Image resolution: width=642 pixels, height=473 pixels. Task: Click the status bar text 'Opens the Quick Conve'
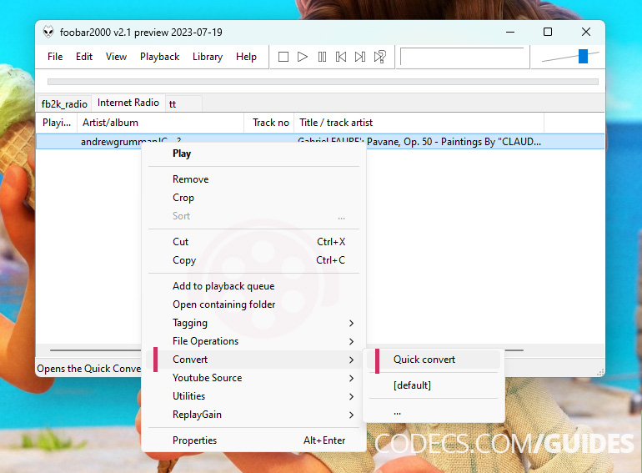[x=89, y=369]
